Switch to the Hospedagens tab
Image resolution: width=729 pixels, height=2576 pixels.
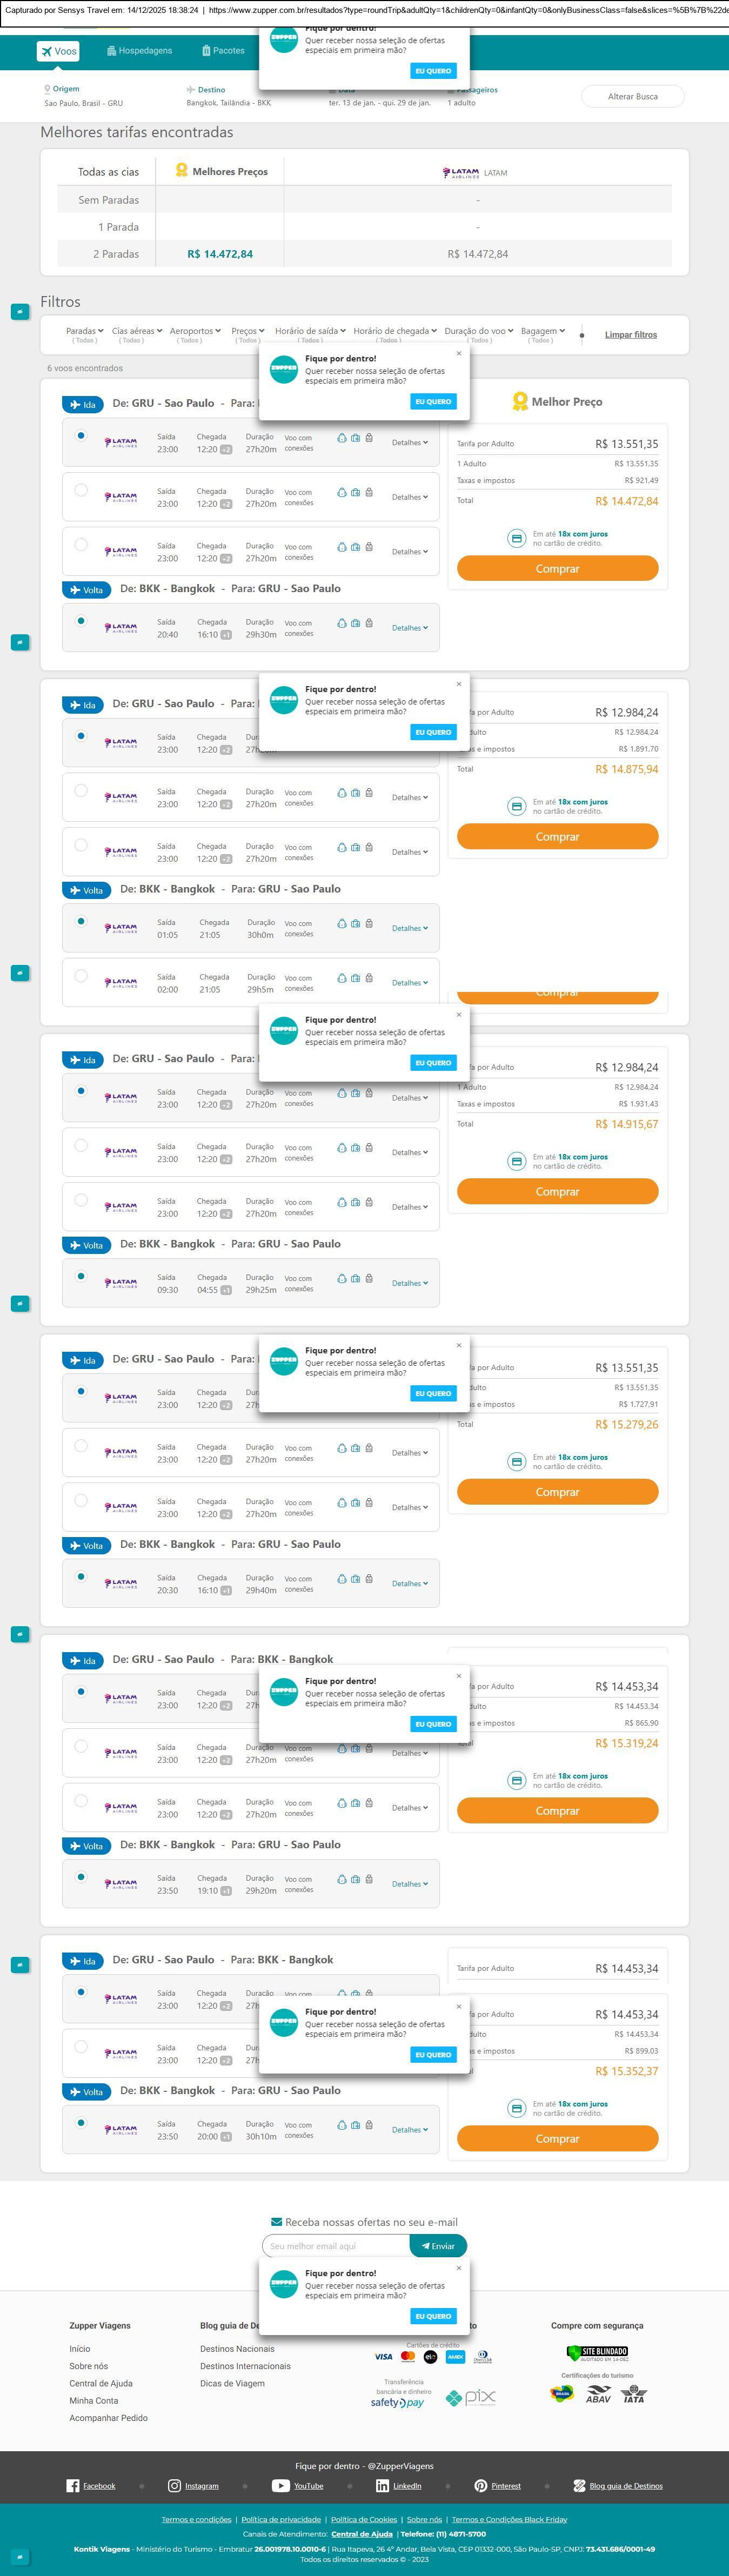[x=139, y=51]
